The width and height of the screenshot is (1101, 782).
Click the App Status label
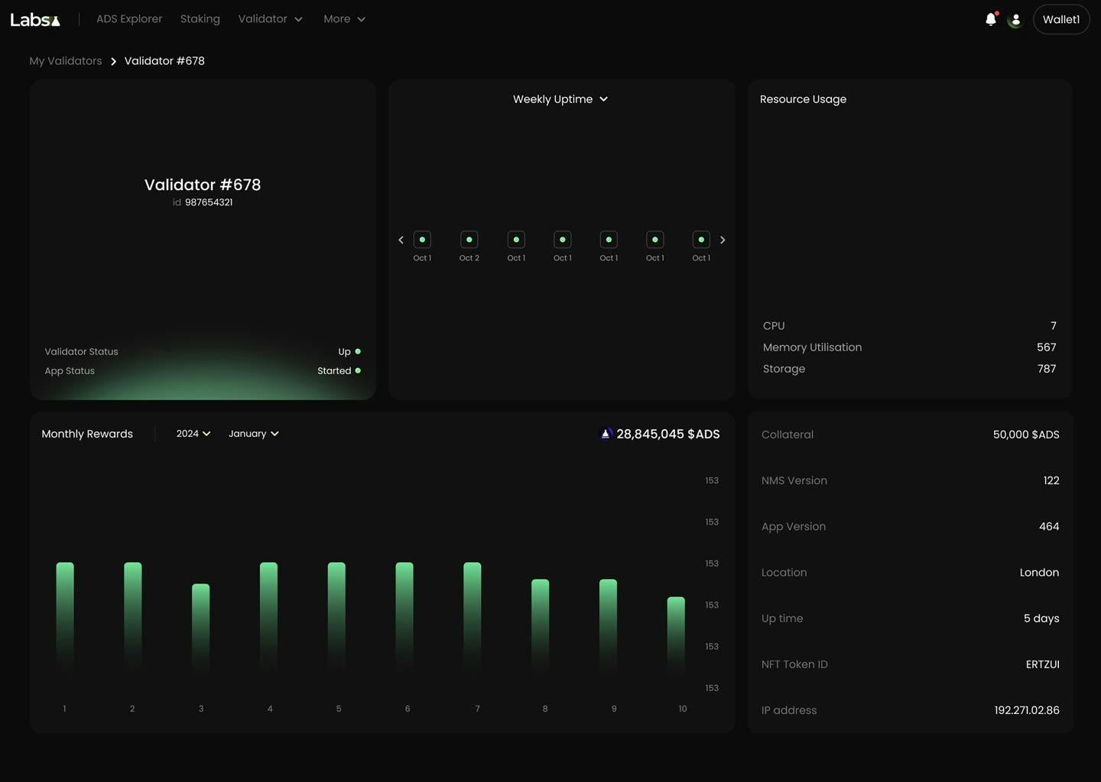tap(70, 371)
